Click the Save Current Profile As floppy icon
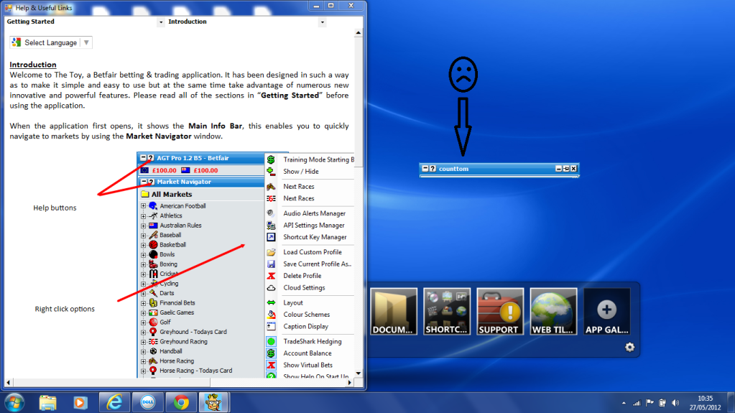This screenshot has height=413, width=735. [x=271, y=264]
